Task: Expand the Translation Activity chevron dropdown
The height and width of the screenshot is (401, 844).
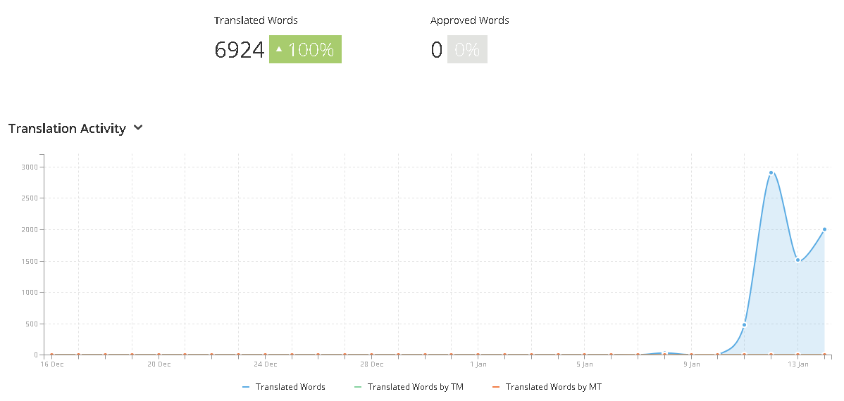Action: pos(138,128)
